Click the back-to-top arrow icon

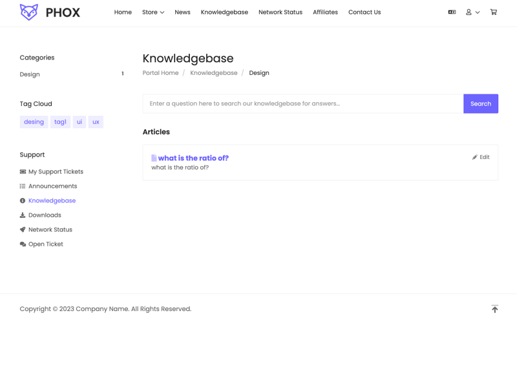[x=494, y=309]
